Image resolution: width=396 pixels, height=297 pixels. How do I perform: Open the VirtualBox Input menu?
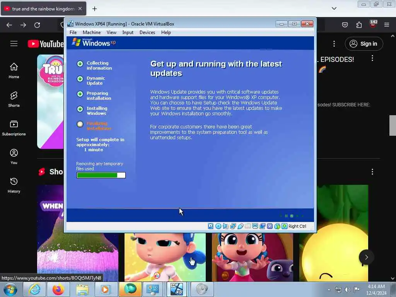point(128,32)
